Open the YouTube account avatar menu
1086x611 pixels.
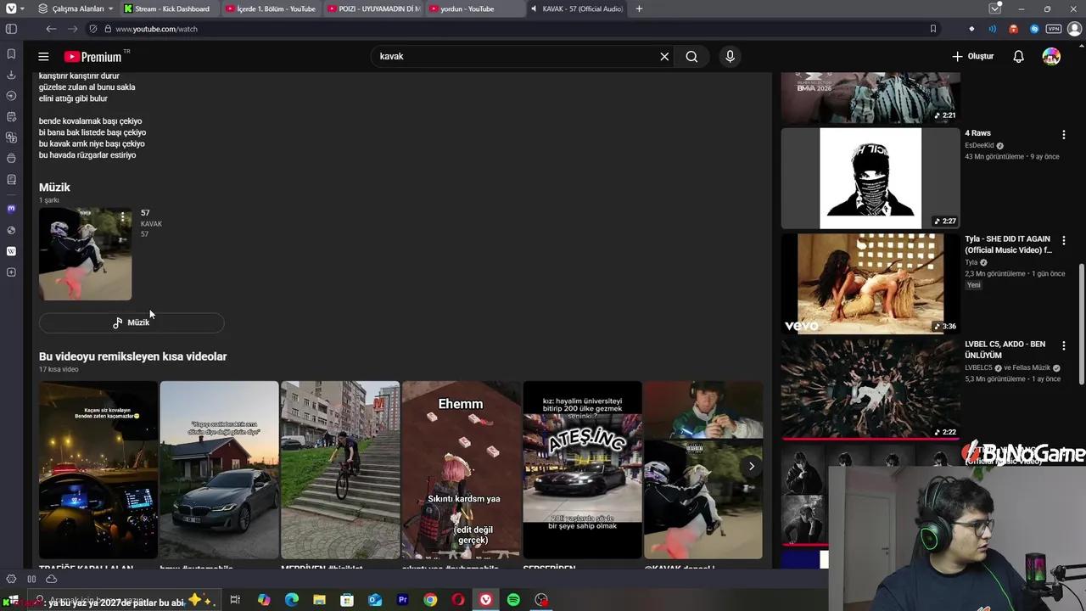(1051, 56)
